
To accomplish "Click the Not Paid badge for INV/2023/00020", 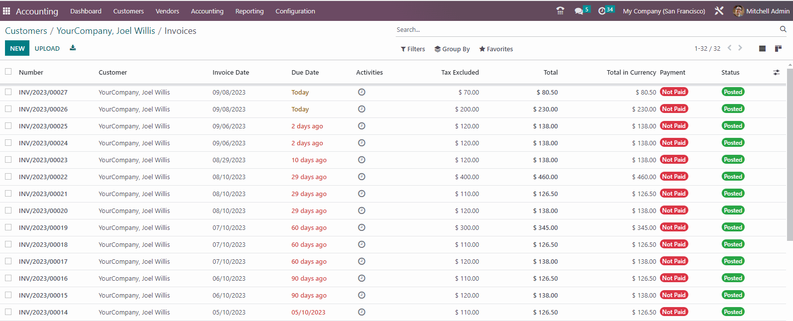I will coord(674,211).
